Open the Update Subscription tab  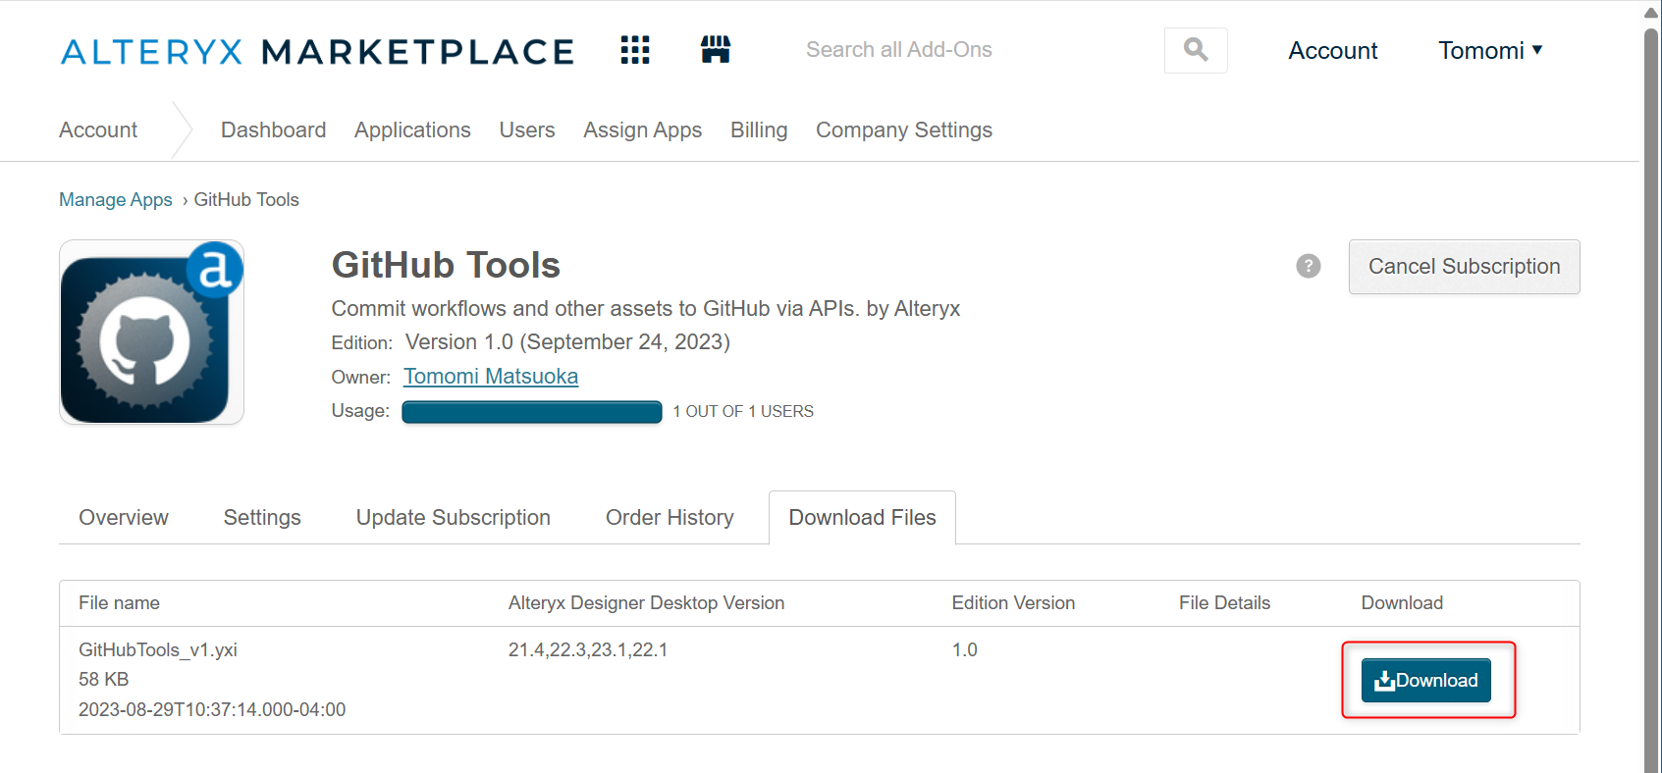(x=453, y=517)
